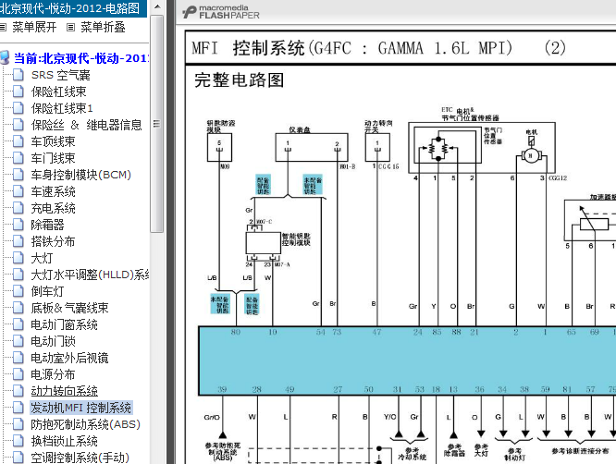Click the page icon beside 大灯水平调整(HLLD)

coord(18,274)
